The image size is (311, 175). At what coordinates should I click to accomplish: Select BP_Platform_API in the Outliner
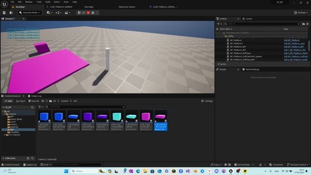point(238,47)
